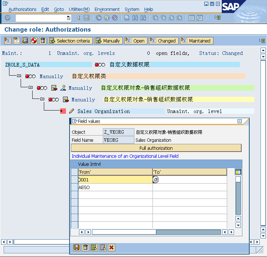The width and height of the screenshot is (267, 257).
Task: Click the Changed button
Action: (164, 41)
